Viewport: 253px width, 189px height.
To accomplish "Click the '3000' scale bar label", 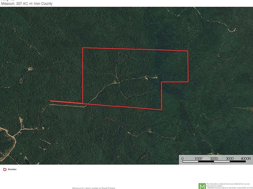I will pyautogui.click(x=230, y=159).
